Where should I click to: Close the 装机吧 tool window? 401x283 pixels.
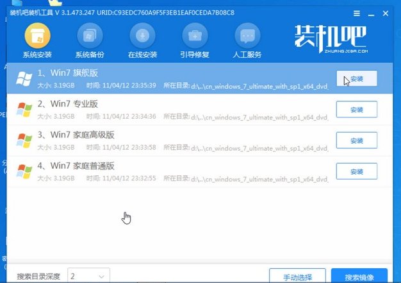click(x=386, y=13)
